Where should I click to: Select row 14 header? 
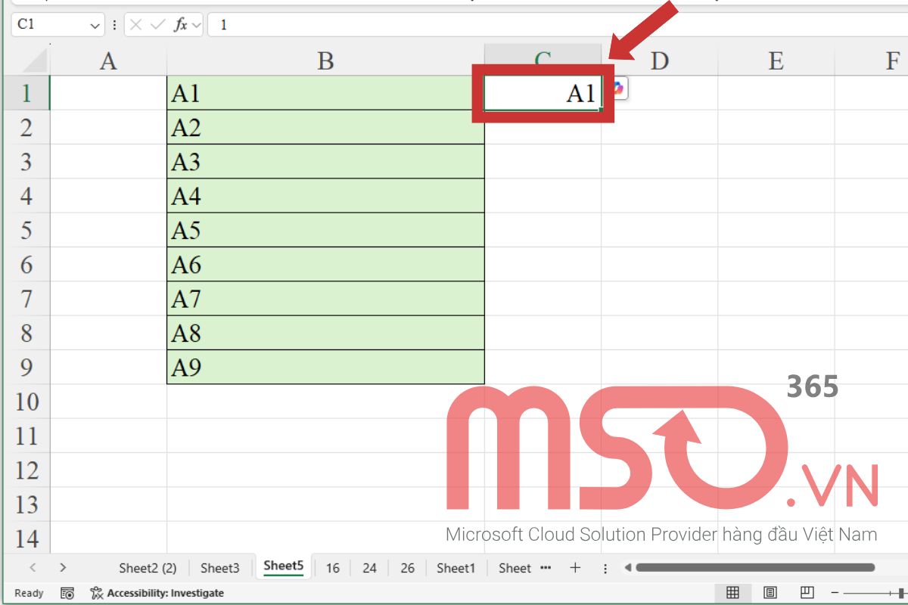point(26,538)
